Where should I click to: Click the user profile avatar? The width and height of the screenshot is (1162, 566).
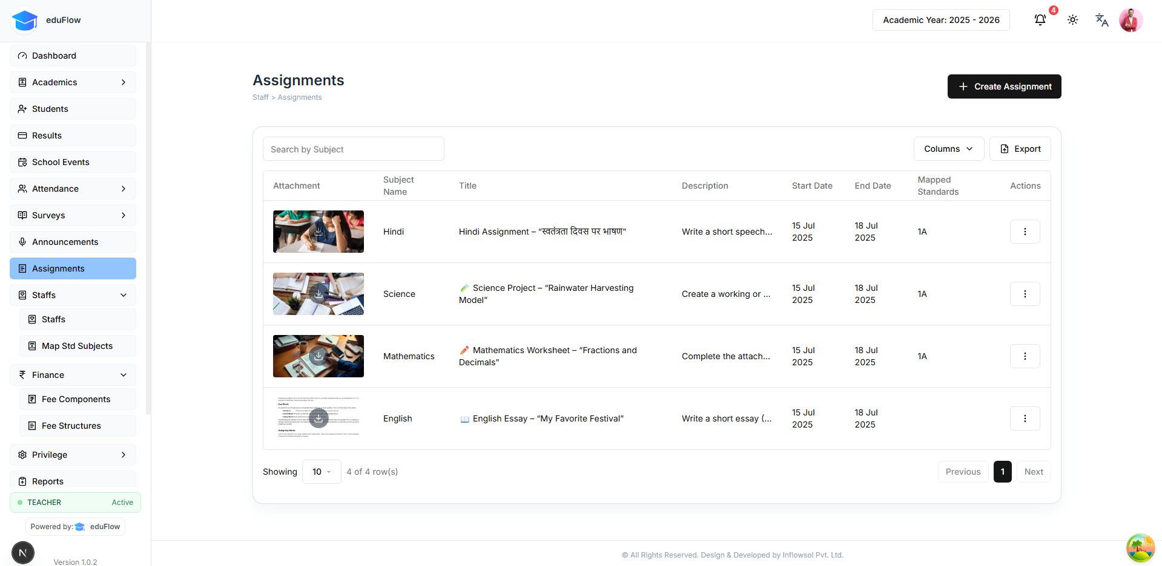pos(1130,20)
